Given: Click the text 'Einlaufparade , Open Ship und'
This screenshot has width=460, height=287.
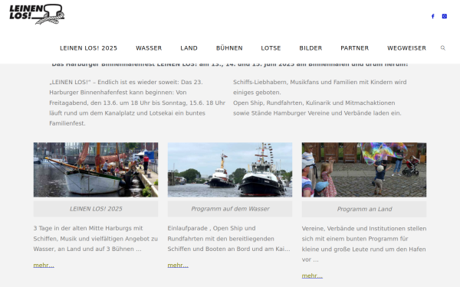Looking at the screenshot, I should 212,228.
